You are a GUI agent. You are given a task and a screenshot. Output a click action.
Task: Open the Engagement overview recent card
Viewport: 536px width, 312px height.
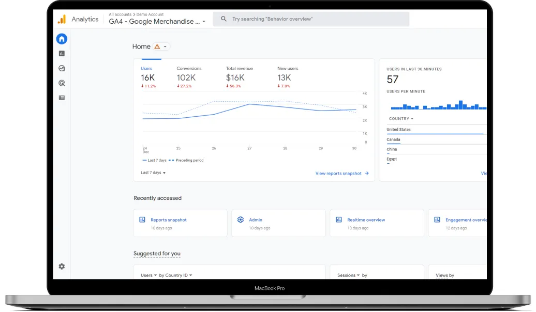point(457,223)
